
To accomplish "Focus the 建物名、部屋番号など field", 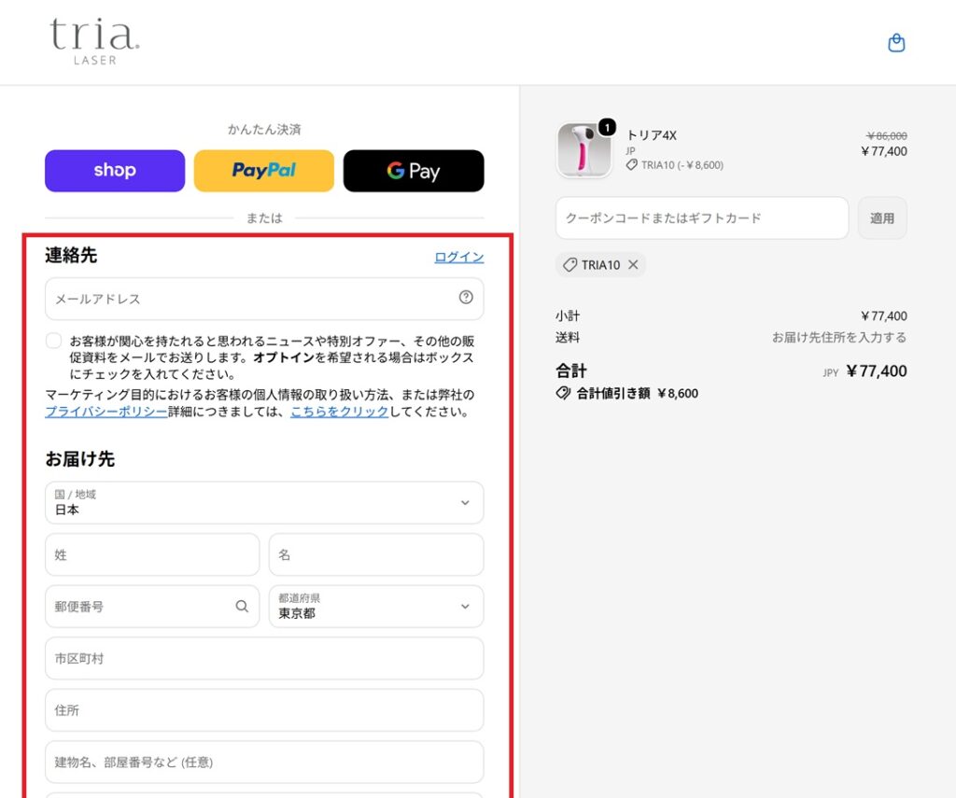I will click(264, 762).
